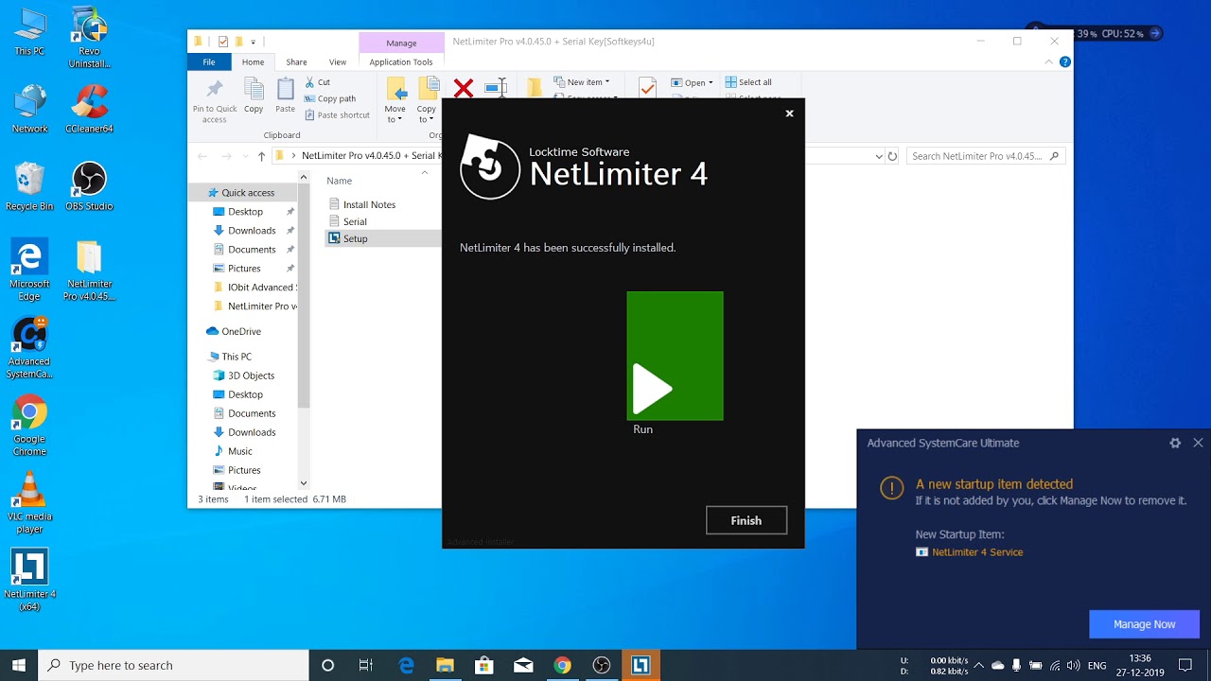Viewport: 1211px width, 681px height.
Task: Click the green Run tile in NetLimiter installer
Action: point(675,356)
